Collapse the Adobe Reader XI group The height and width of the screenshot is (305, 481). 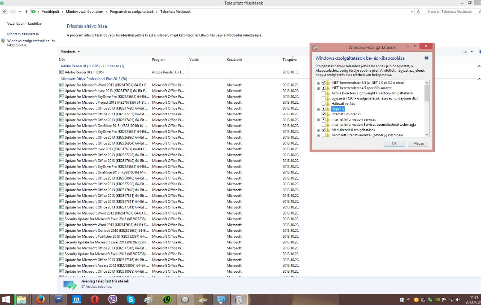coord(479,66)
